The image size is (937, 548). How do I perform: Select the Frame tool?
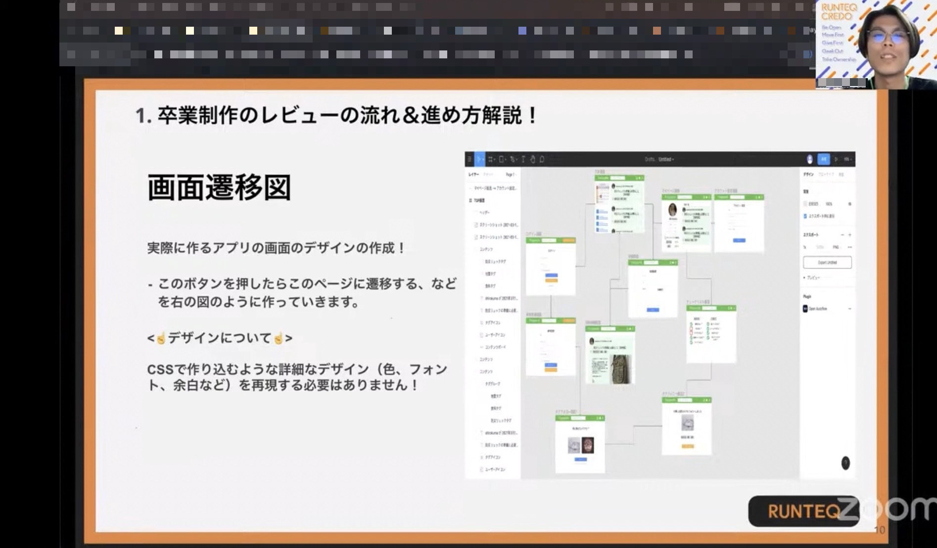491,159
